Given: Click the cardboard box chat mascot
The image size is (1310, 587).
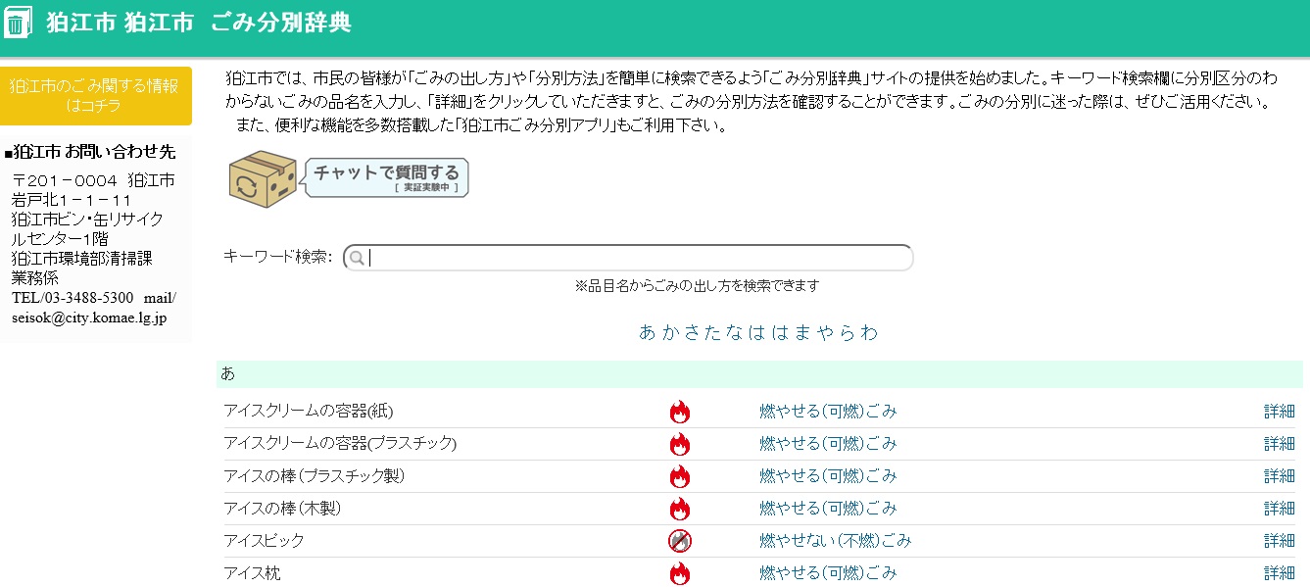Looking at the screenshot, I should 263,178.
